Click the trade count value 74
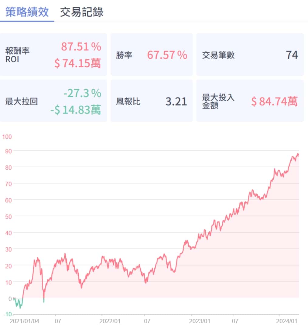This screenshot has width=308, height=330. [x=292, y=55]
